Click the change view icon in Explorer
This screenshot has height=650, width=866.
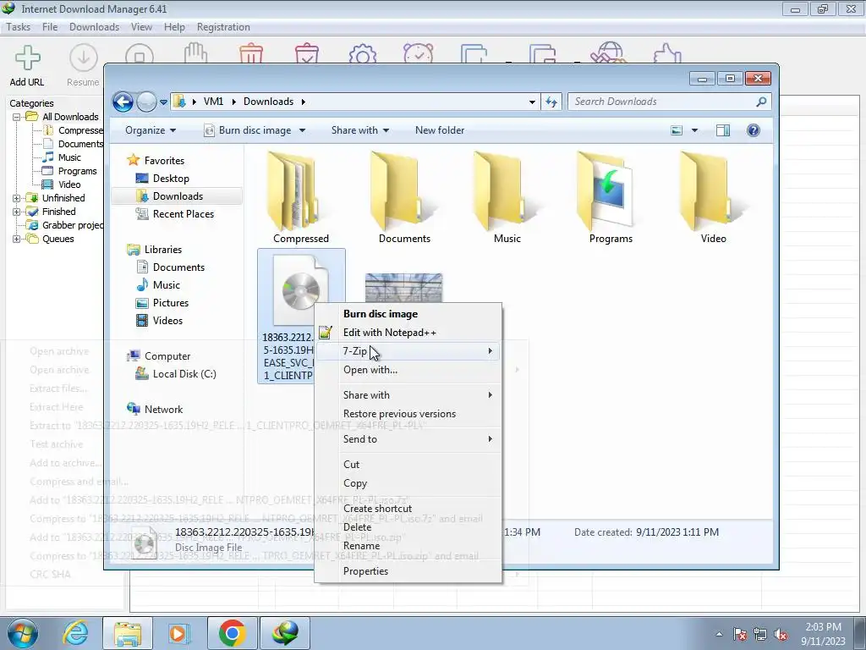click(677, 130)
